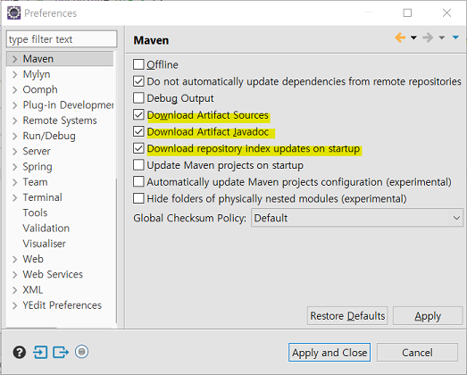The height and width of the screenshot is (375, 467).
Task: Enable the Offline checkbox
Action: 138,64
